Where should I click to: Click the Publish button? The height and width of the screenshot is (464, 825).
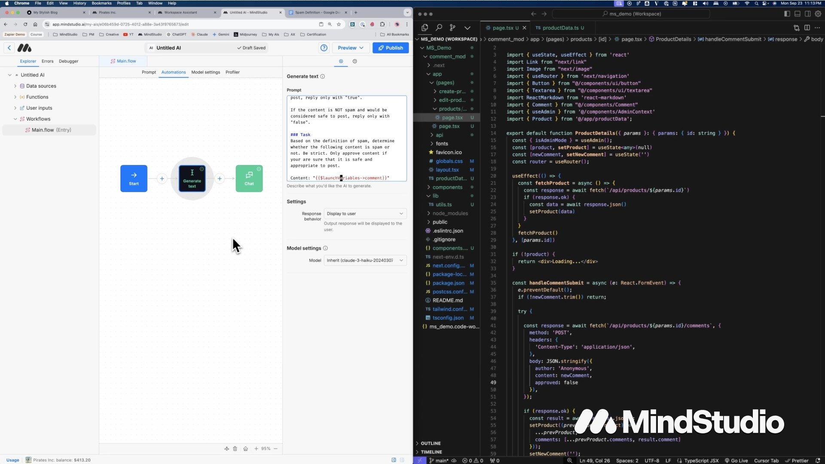(x=390, y=48)
